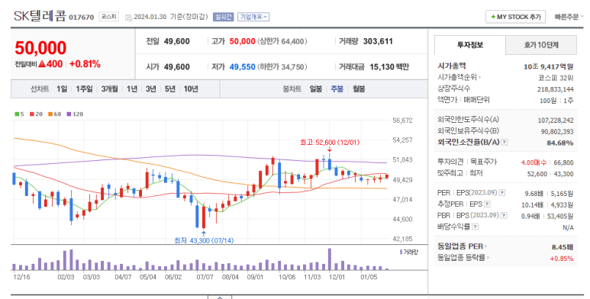Click the 외국인한도주식수(A) value 107,228,242
The image size is (590, 299).
tap(556, 121)
